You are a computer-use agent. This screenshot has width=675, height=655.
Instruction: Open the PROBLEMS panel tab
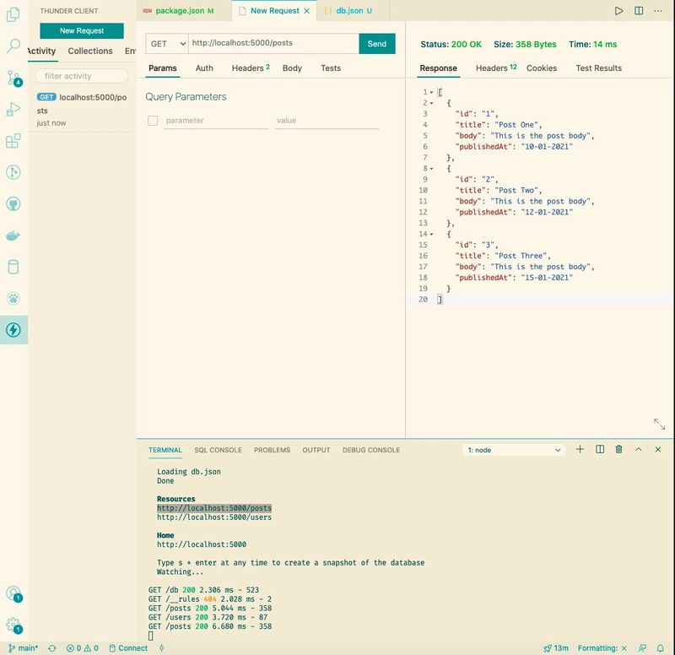click(272, 450)
